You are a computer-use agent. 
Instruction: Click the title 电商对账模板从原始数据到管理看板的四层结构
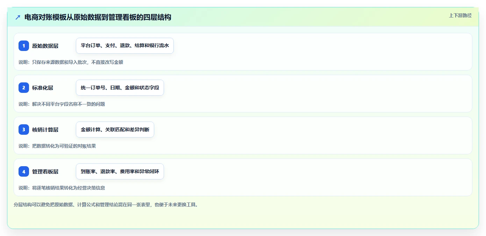(x=98, y=17)
